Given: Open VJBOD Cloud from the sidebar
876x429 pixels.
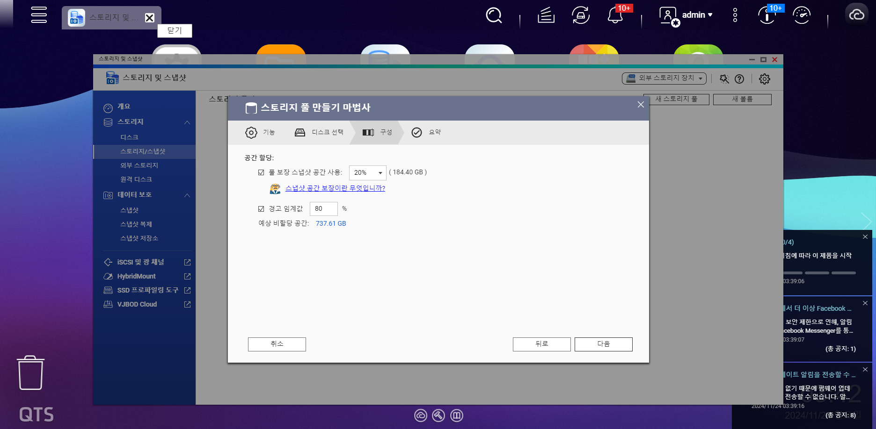Looking at the screenshot, I should click(137, 304).
